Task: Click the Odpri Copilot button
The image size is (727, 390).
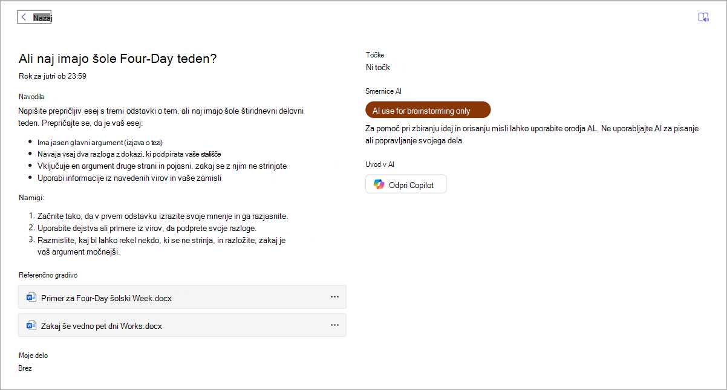Action: click(x=406, y=184)
